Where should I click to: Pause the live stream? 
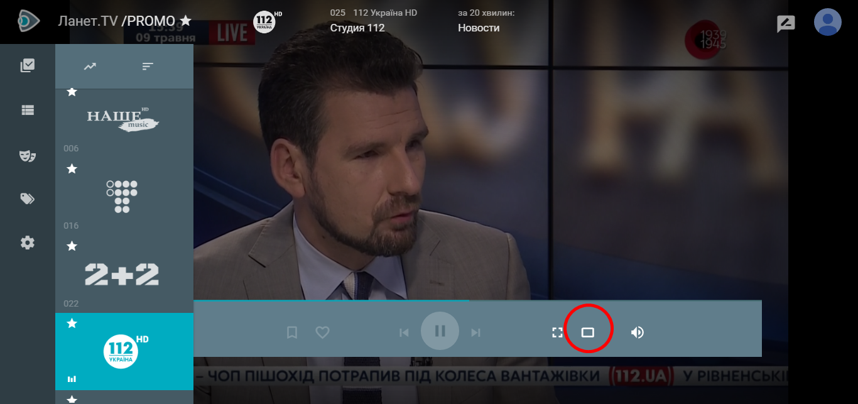tap(440, 331)
